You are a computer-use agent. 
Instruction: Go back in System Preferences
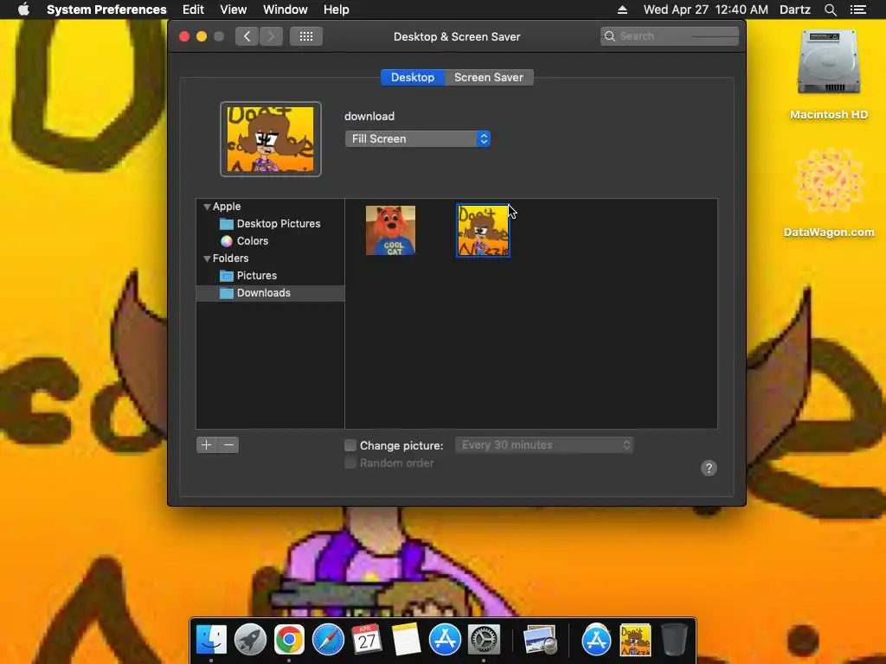[x=247, y=36]
